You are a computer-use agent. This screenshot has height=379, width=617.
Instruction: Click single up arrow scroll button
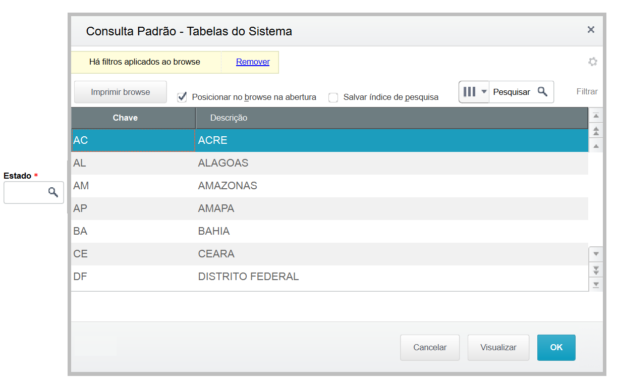coord(596,146)
